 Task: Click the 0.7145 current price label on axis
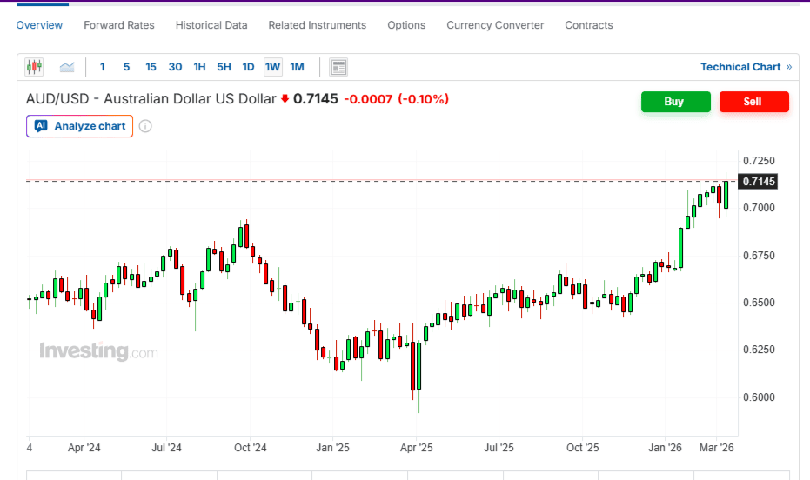point(758,182)
